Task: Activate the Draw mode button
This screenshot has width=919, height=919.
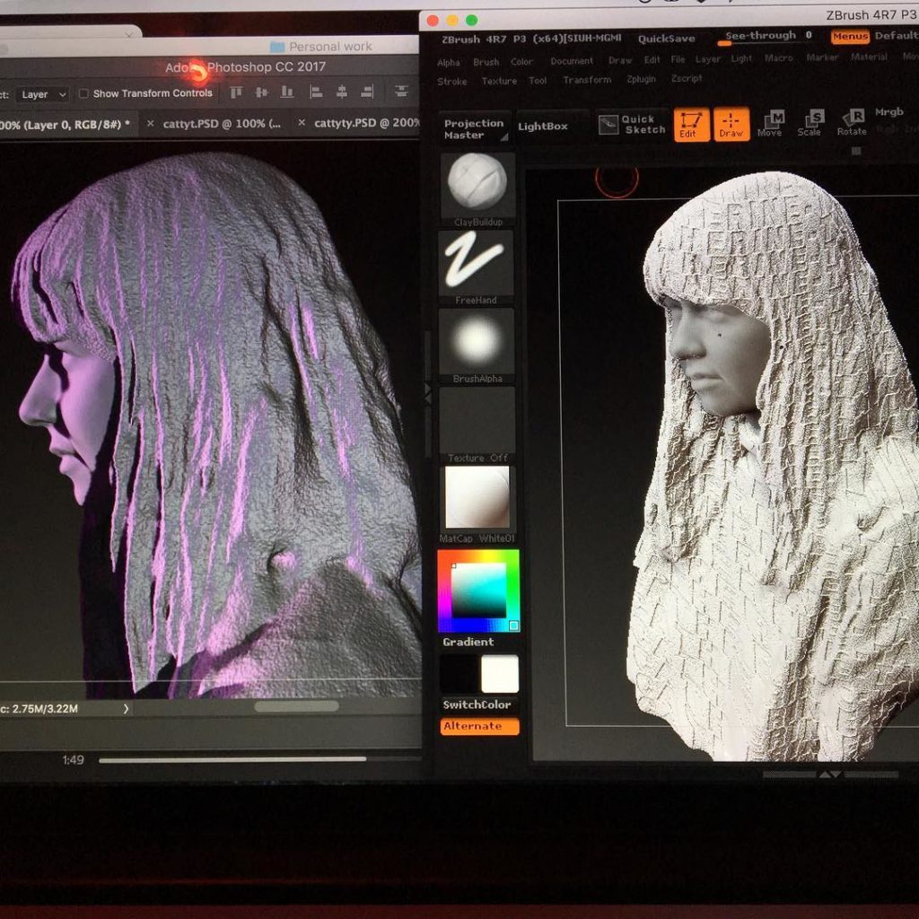Action: pos(731,125)
